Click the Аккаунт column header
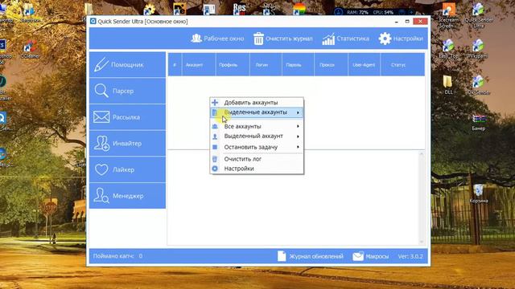The height and width of the screenshot is (289, 515). (199, 65)
